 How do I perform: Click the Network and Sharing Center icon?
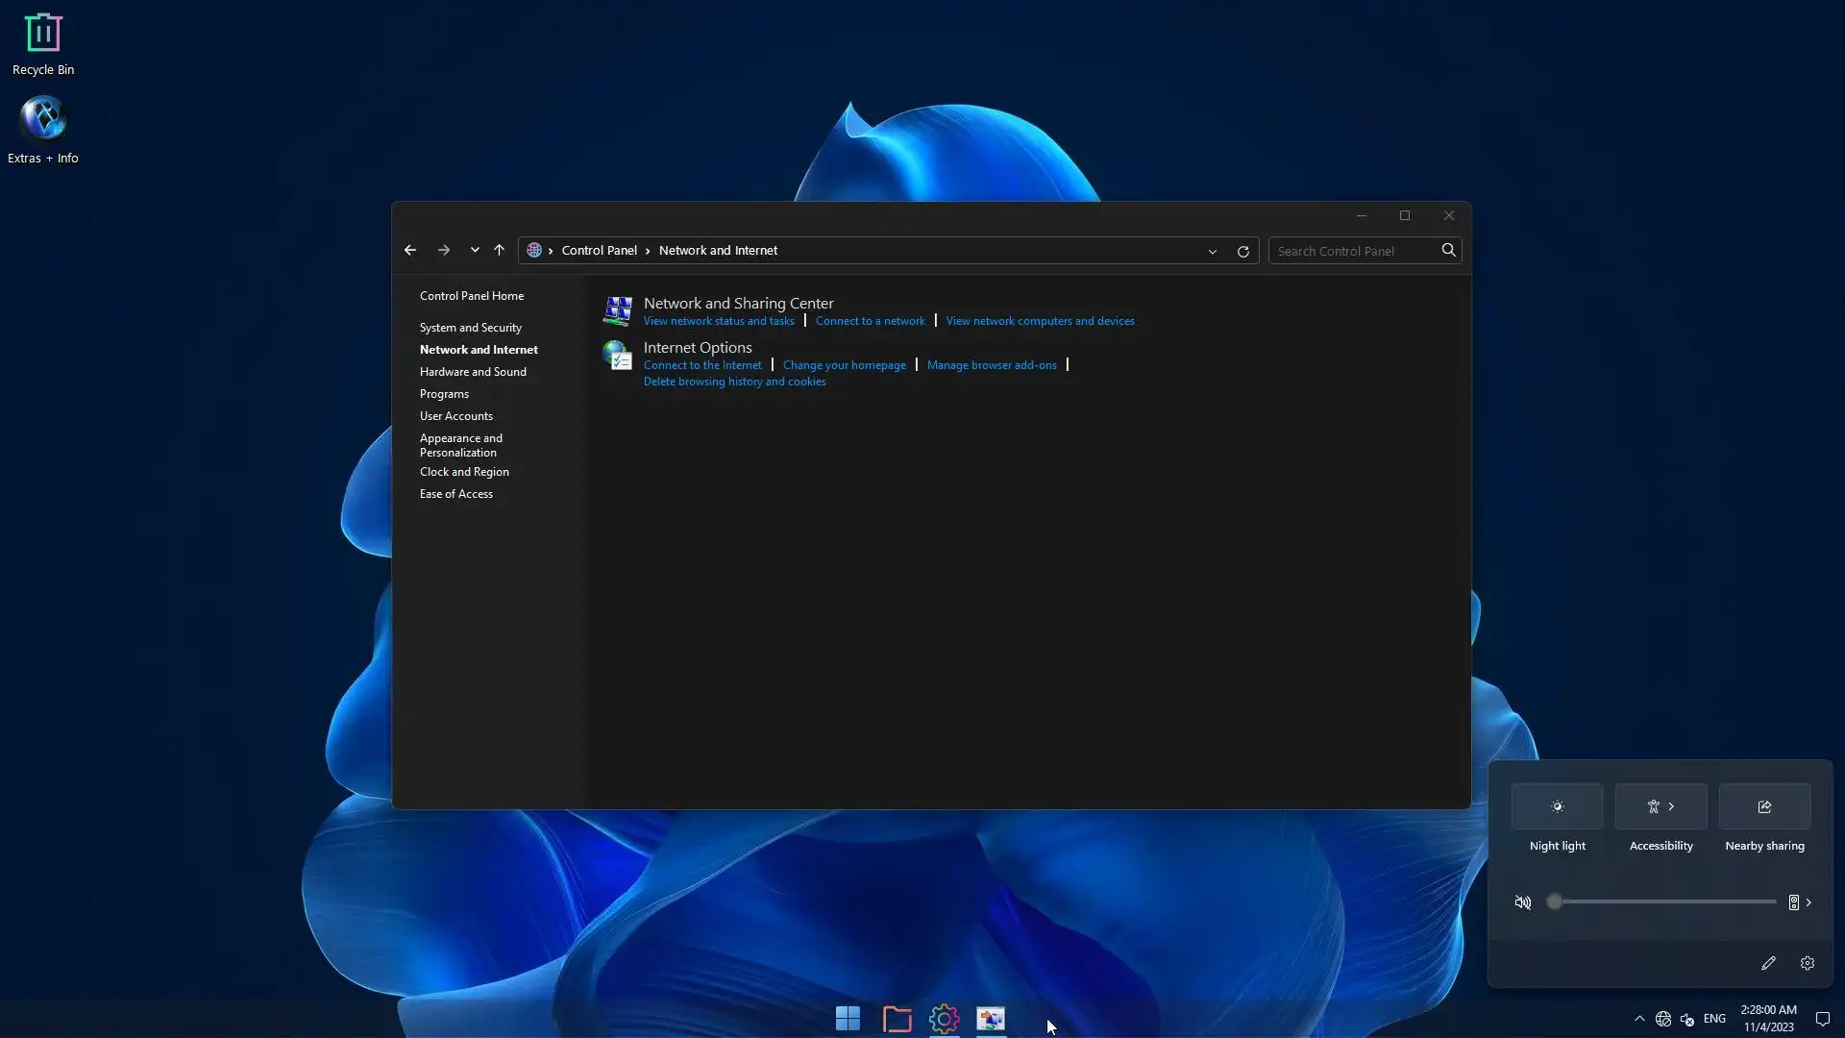pos(617,310)
